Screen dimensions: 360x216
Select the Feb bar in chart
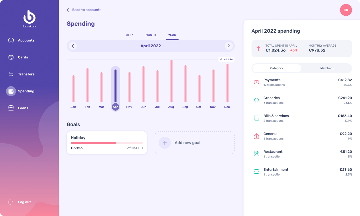[87, 85]
